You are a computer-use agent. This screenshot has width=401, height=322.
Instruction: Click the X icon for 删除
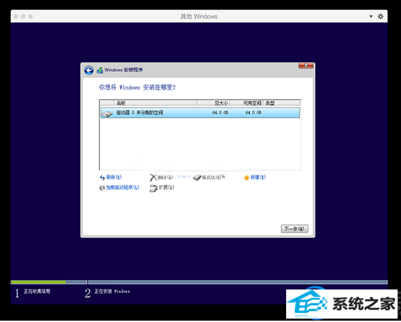coord(153,178)
